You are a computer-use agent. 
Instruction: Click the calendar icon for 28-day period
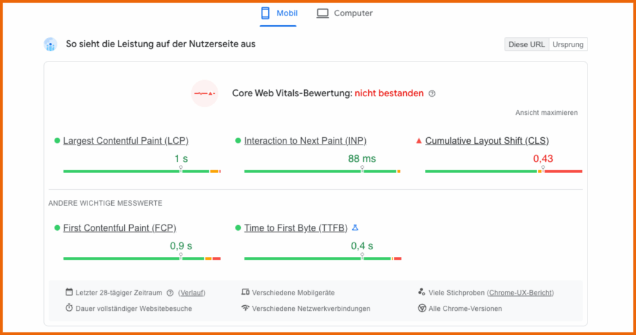[x=69, y=292]
